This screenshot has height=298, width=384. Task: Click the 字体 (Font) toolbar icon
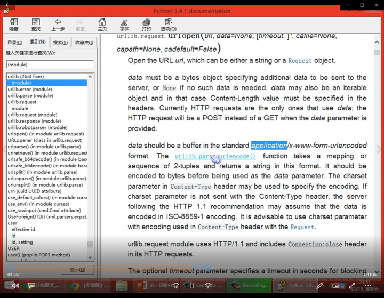pyautogui.click(x=124, y=25)
